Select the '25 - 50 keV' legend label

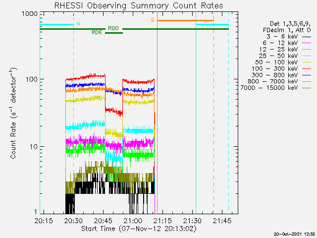click(278, 56)
